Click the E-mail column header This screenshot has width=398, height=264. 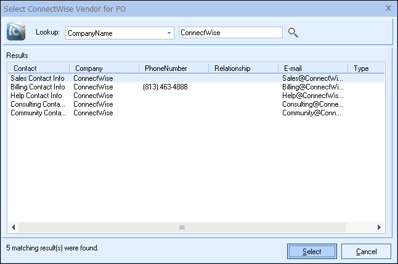point(312,68)
